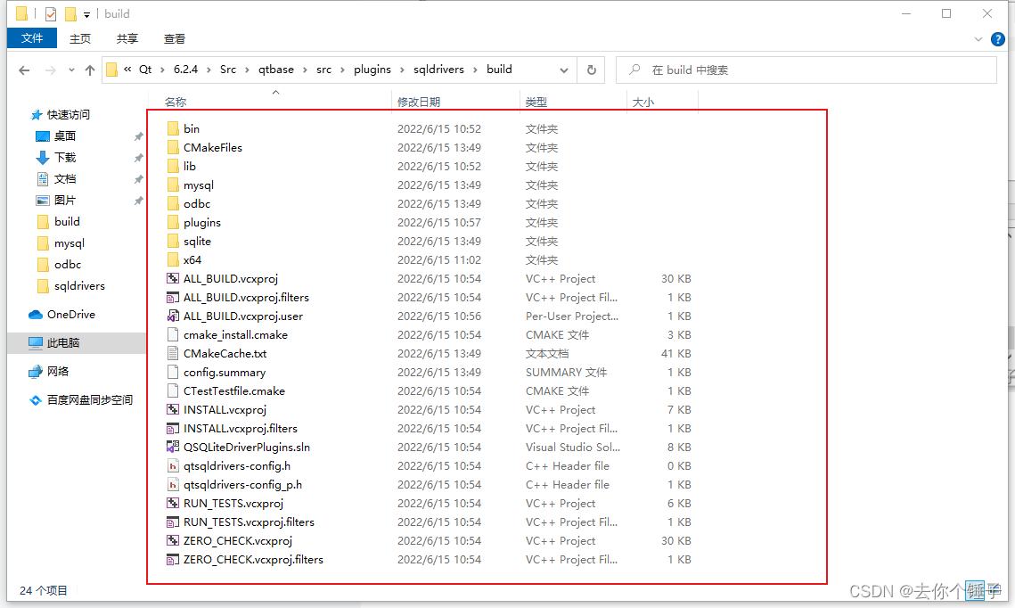
Task: Expand the ribbon with the chevron
Action: point(978,39)
